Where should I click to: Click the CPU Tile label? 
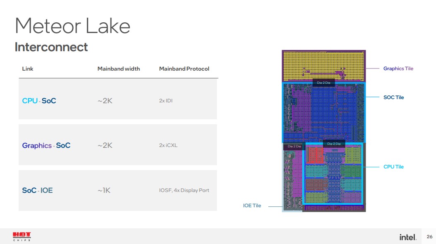[393, 167]
